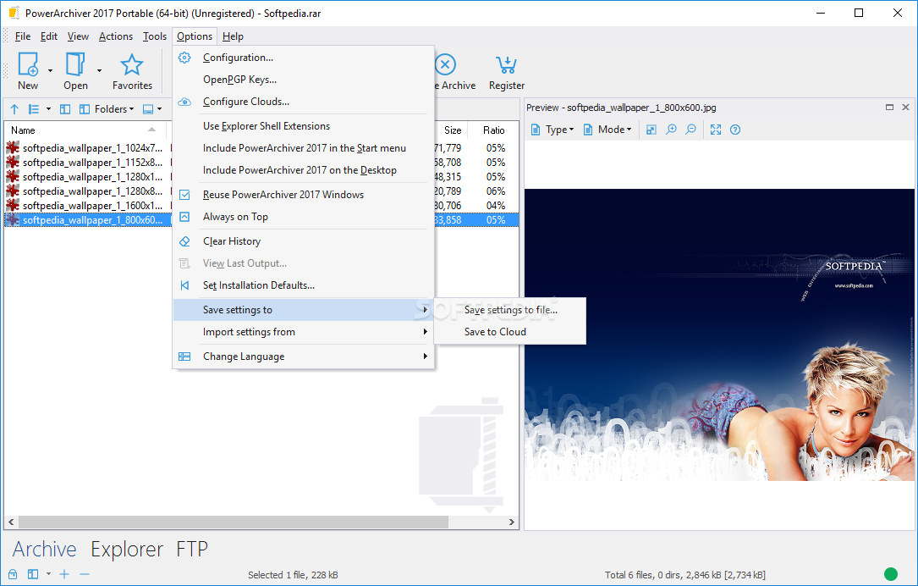The height and width of the screenshot is (586, 918).
Task: Click the preview pane position icon
Action: pos(148,109)
